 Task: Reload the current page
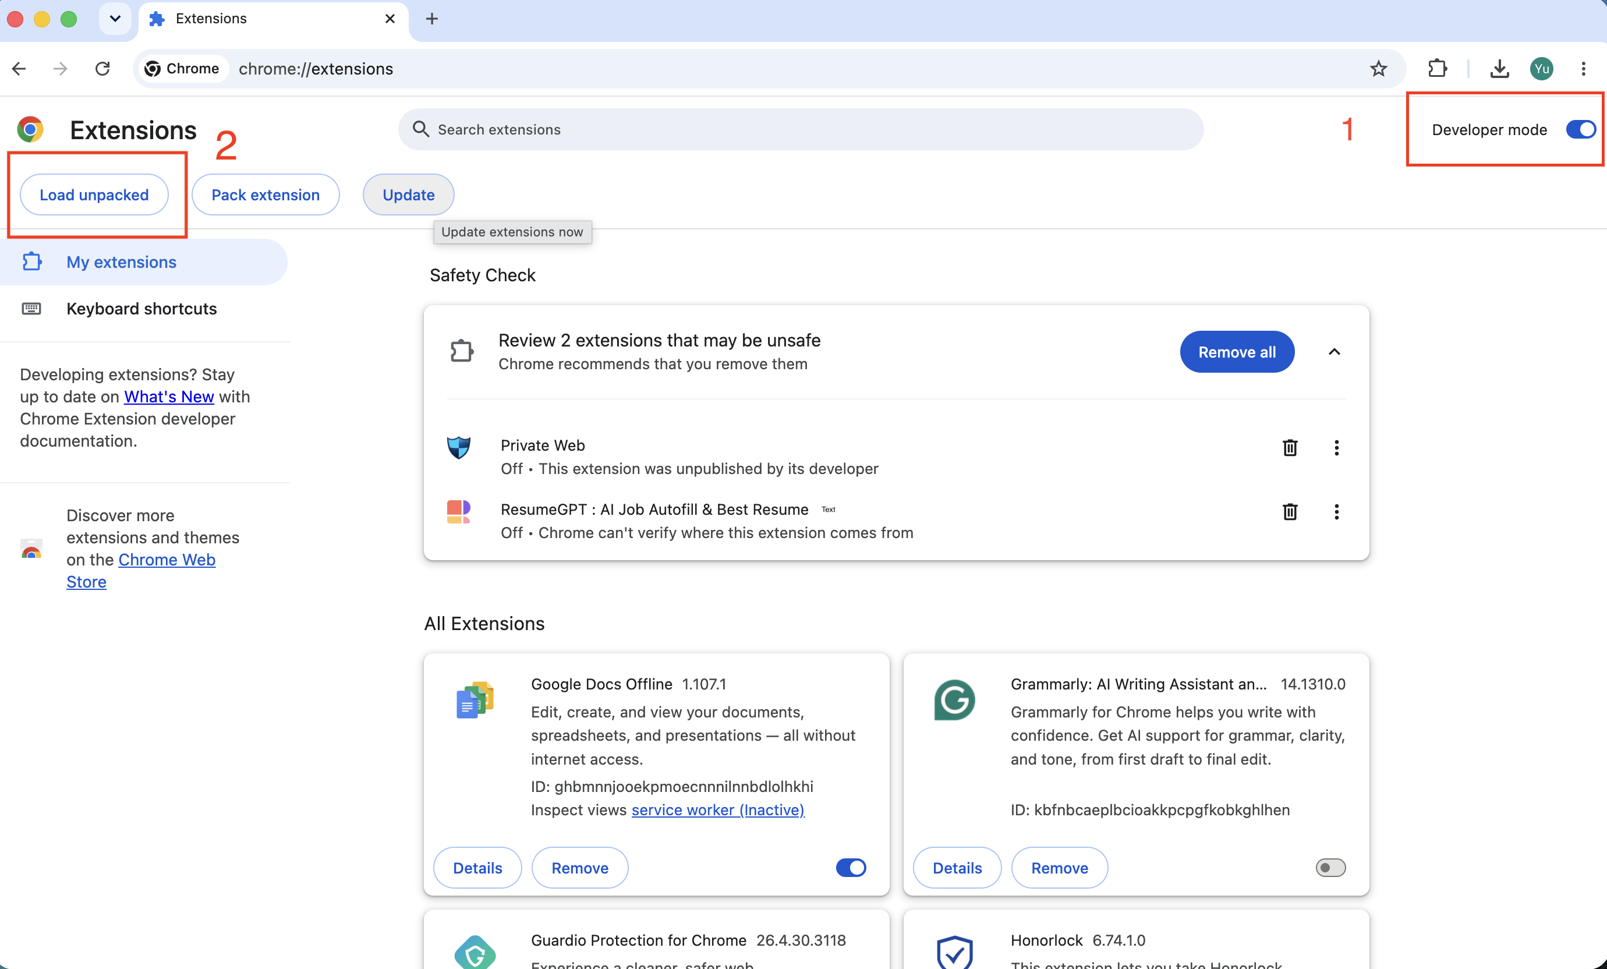click(x=102, y=69)
